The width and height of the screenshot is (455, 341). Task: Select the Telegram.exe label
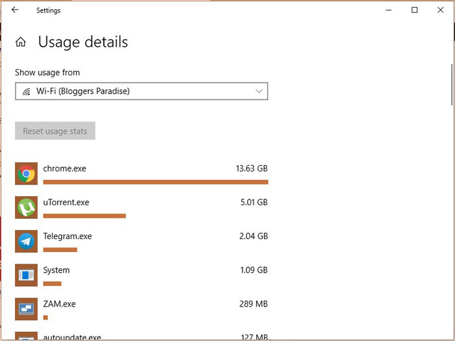pos(68,236)
